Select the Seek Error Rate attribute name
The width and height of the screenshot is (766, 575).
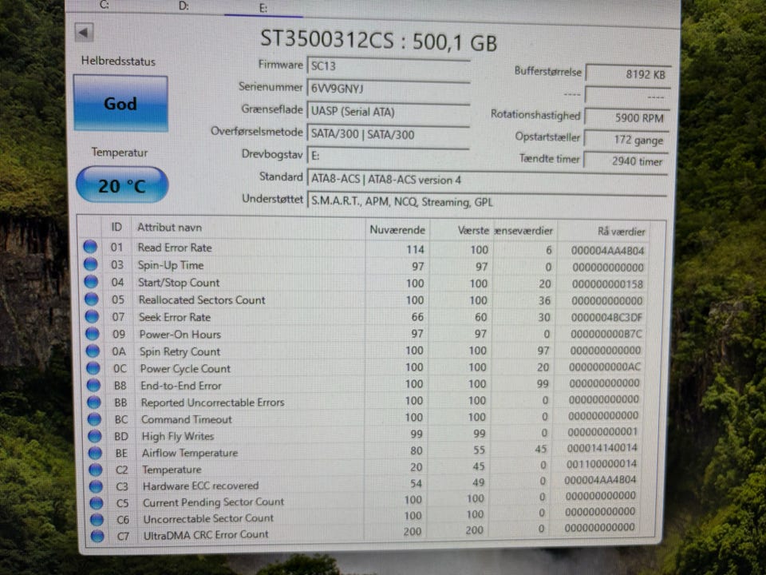click(175, 317)
